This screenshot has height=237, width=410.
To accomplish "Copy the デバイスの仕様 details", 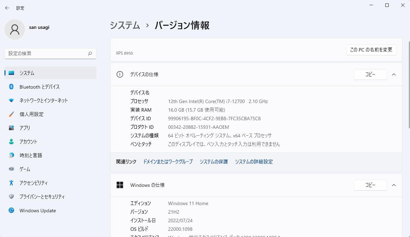I will point(370,75).
